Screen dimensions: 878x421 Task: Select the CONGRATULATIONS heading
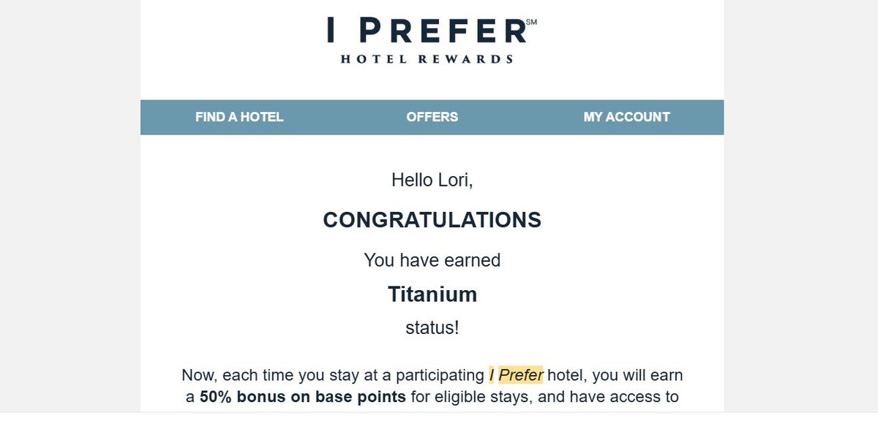[432, 219]
